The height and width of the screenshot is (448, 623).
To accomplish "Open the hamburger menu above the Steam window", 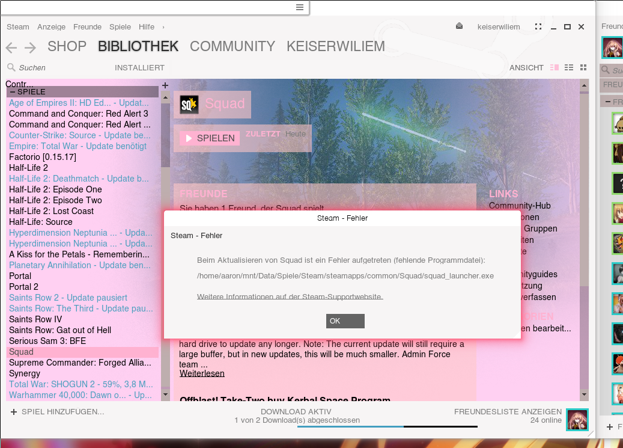I will 300,7.
